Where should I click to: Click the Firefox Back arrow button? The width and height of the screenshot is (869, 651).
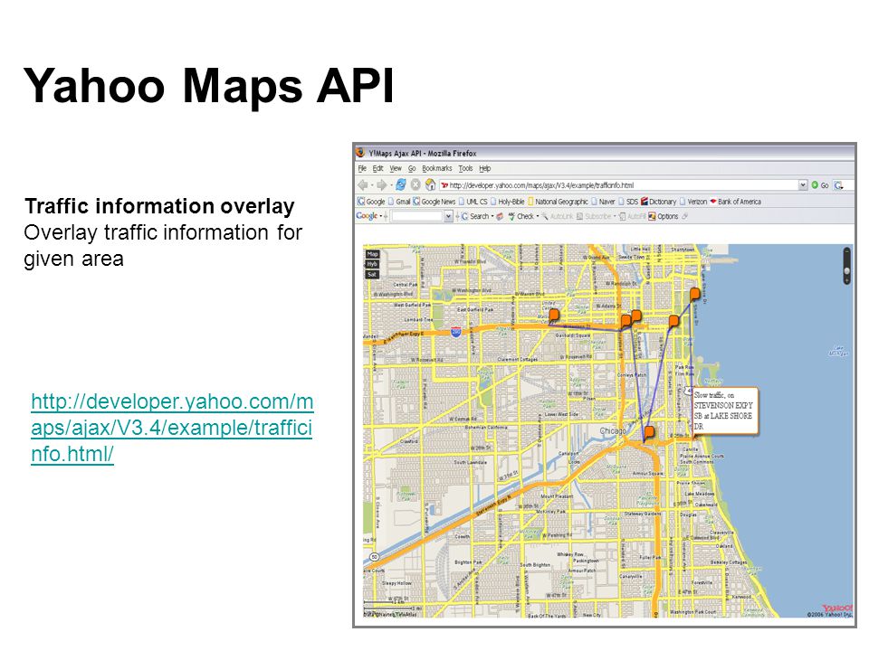[x=363, y=184]
